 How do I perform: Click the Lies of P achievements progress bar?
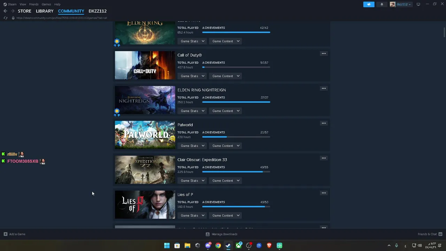tap(236, 207)
